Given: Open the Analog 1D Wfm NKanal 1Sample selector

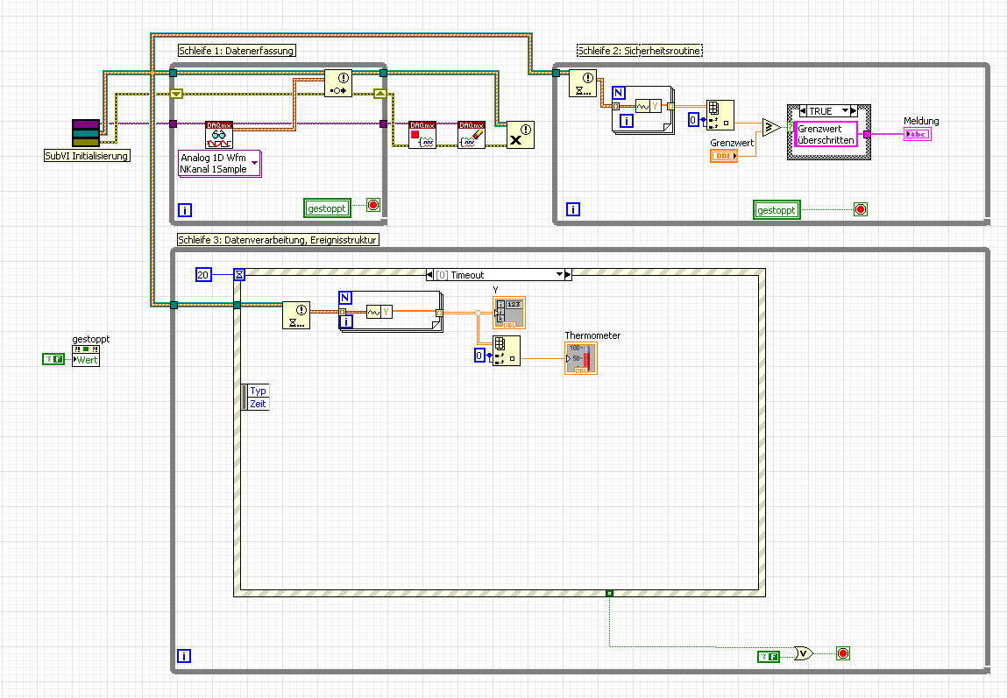Looking at the screenshot, I should (x=220, y=164).
